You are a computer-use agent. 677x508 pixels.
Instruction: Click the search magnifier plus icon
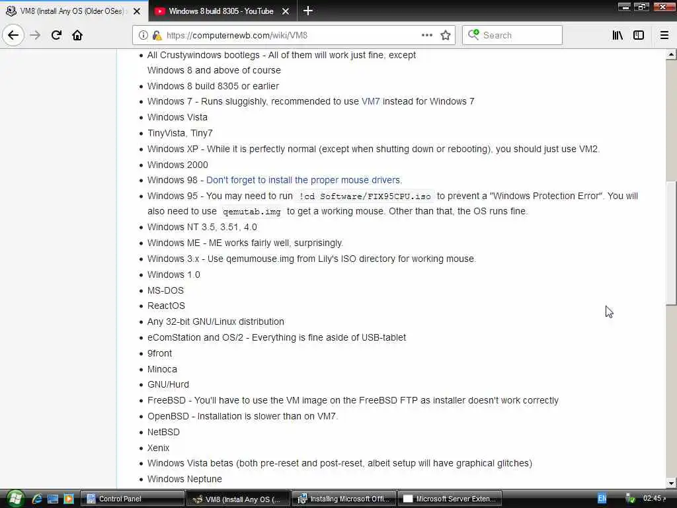[x=473, y=34]
